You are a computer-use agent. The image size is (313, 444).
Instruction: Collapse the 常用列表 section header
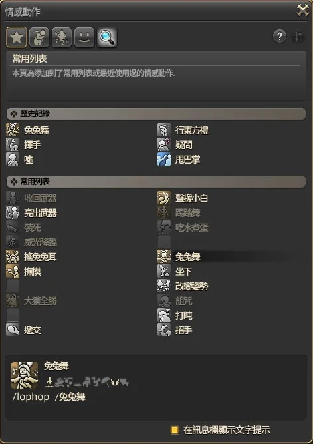pos(156,182)
